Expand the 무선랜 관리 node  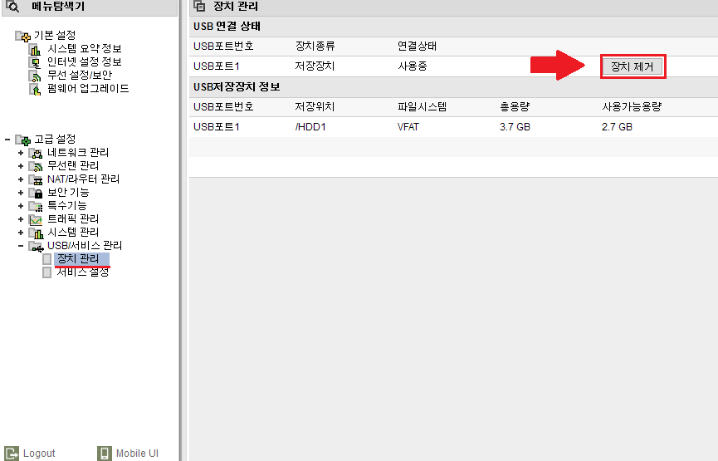tap(21, 166)
